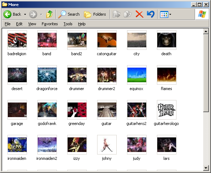Click the folder icon in title bar

pos(5,4)
